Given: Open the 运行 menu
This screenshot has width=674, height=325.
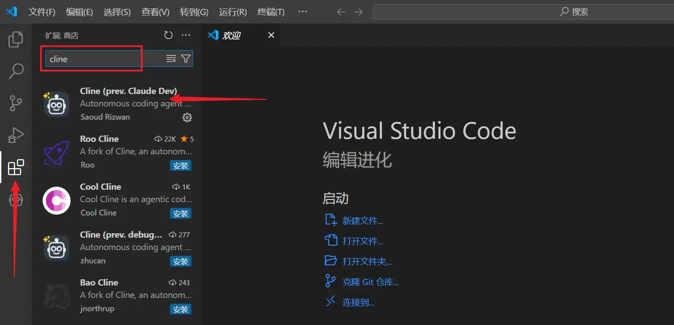Looking at the screenshot, I should (x=233, y=12).
